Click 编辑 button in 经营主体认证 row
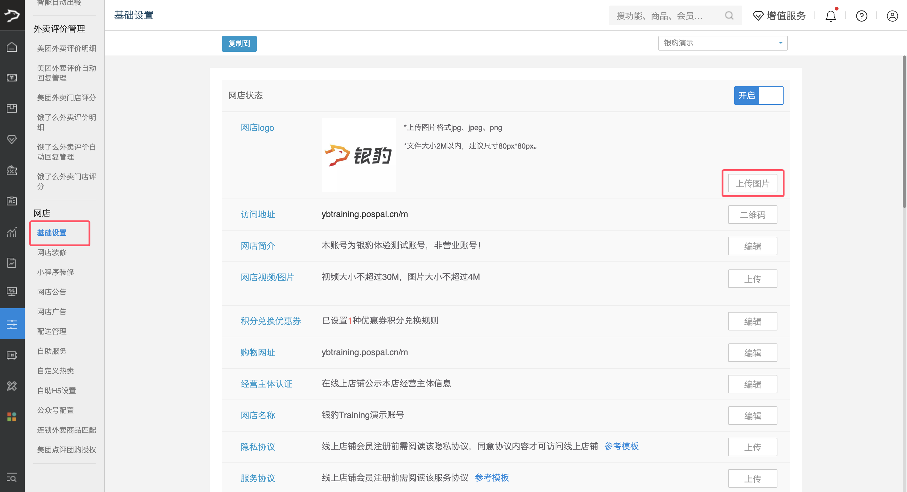This screenshot has height=492, width=907. [752, 383]
